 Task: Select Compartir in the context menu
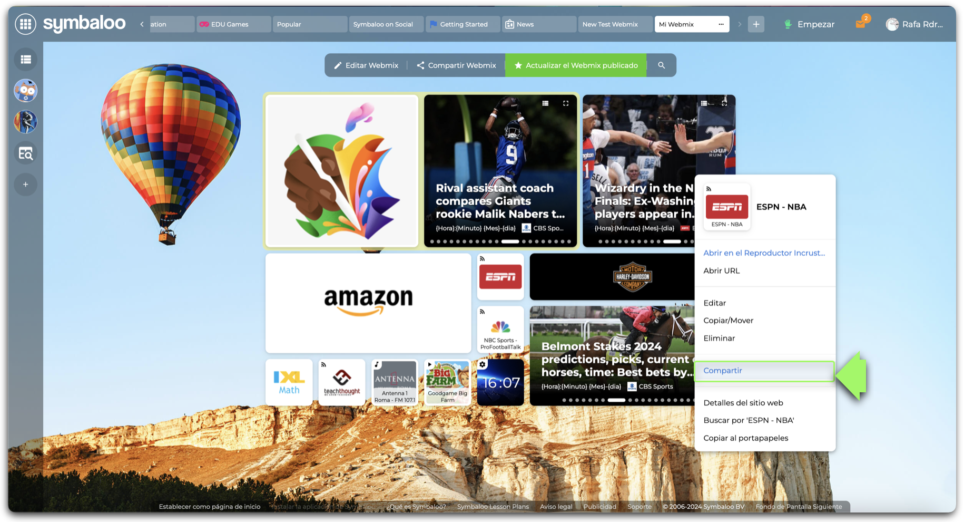point(764,371)
